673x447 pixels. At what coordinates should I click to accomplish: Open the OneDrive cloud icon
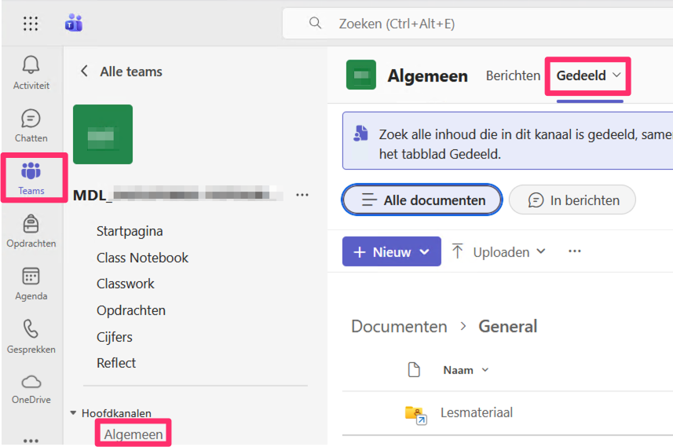tap(31, 383)
